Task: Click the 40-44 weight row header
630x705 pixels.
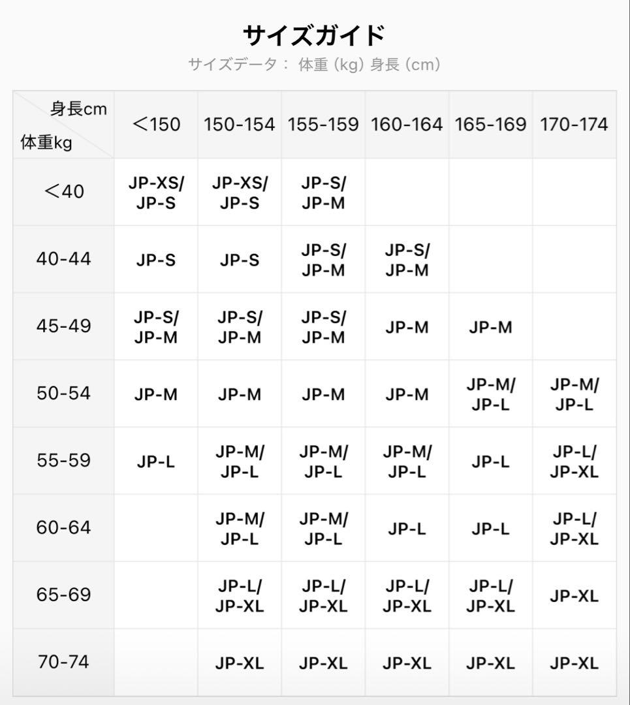Action: tap(63, 259)
